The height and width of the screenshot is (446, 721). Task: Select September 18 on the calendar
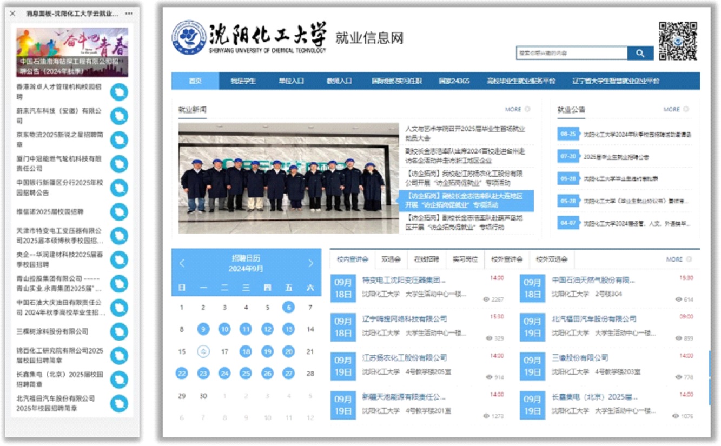[x=246, y=351]
